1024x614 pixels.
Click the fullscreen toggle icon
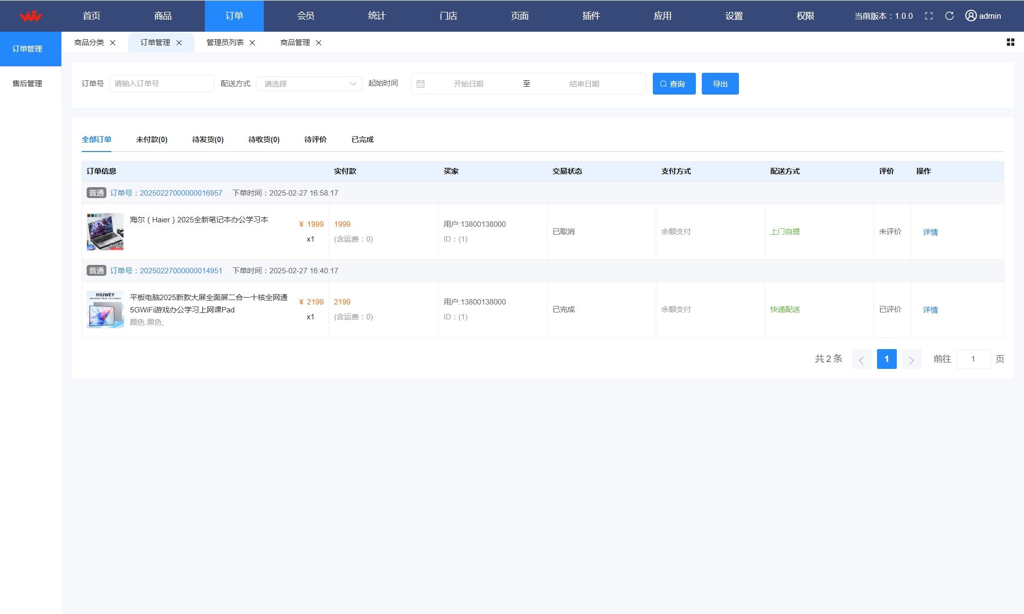coord(928,16)
